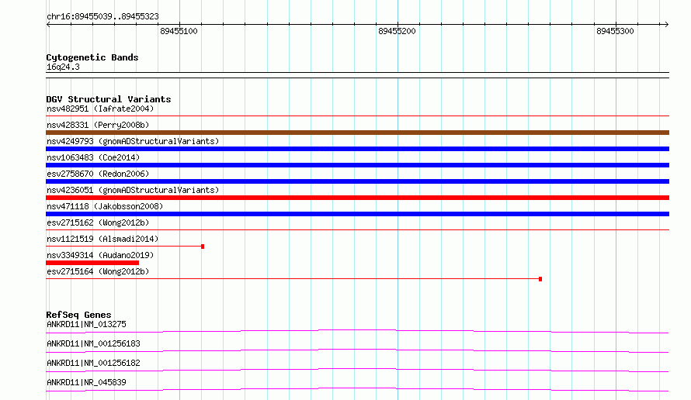The image size is (691, 400).
Task: Click the blue nsv1063483 variant bar
Action: 357,165
